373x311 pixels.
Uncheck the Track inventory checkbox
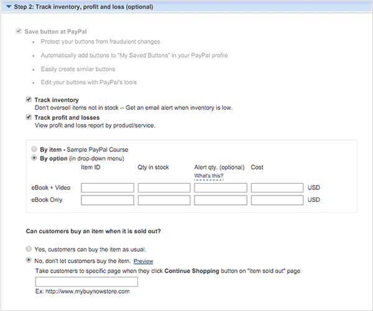coord(29,99)
